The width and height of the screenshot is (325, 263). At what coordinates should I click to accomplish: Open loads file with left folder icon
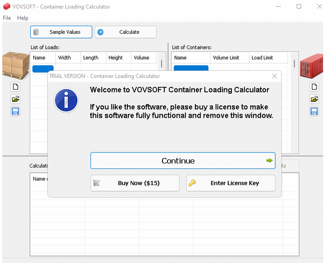[x=16, y=99]
